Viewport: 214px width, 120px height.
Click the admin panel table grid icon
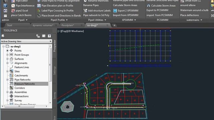(5, 16)
